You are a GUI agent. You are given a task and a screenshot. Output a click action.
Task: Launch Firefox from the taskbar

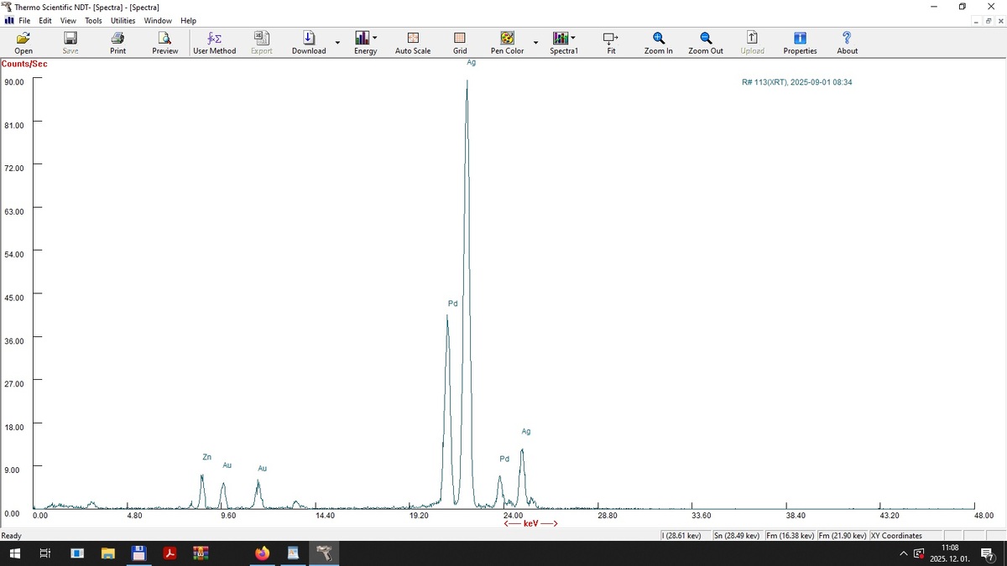coord(263,553)
